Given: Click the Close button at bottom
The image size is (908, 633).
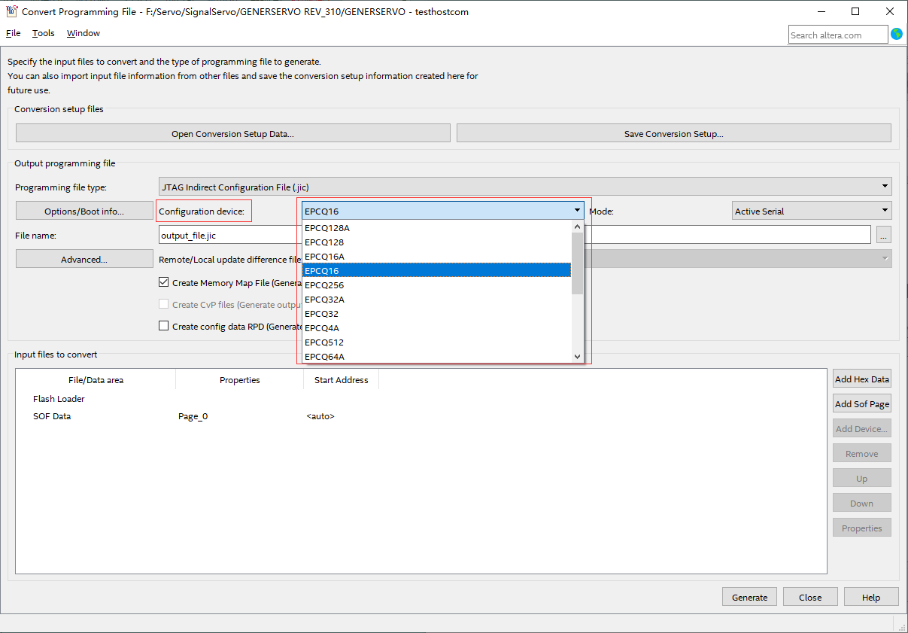Looking at the screenshot, I should pos(810,597).
